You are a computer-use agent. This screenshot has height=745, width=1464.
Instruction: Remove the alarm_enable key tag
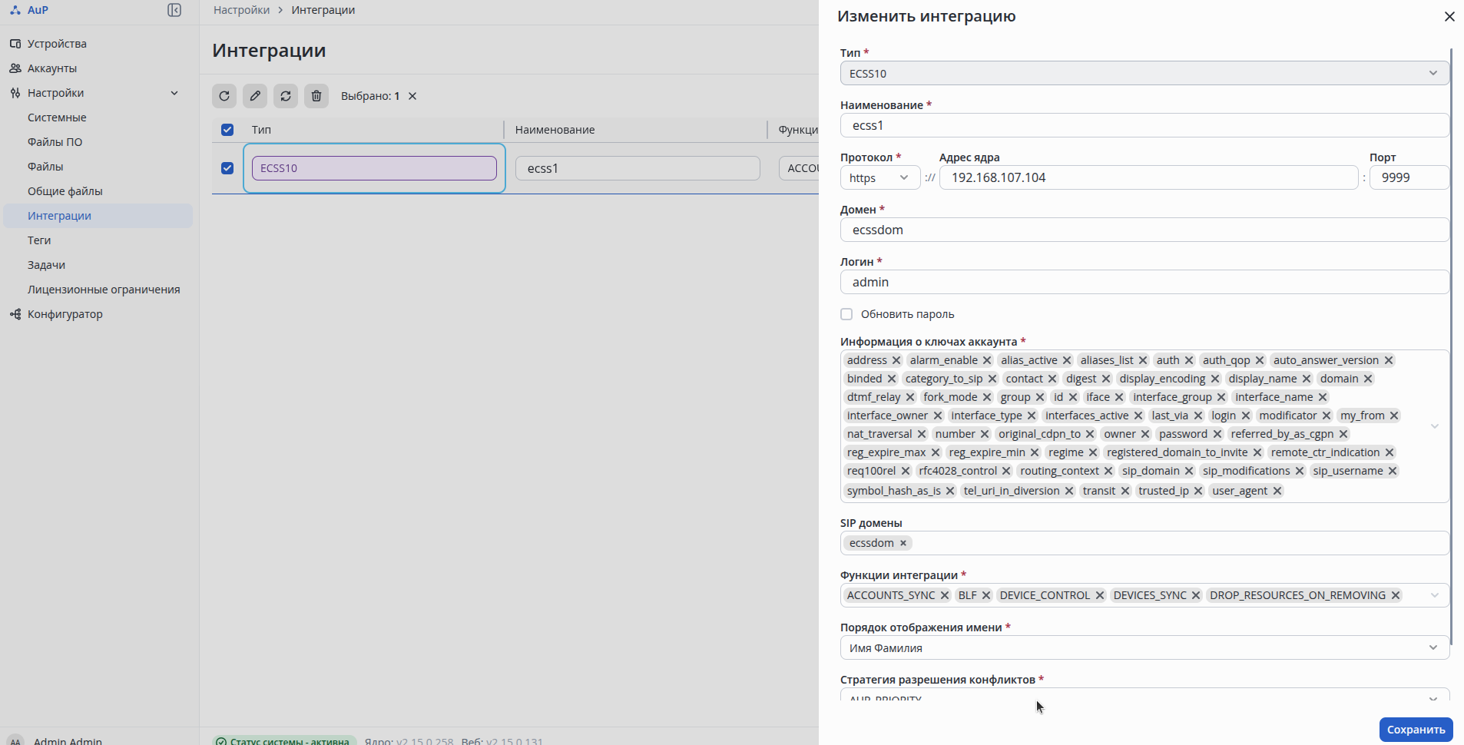pyautogui.click(x=987, y=360)
